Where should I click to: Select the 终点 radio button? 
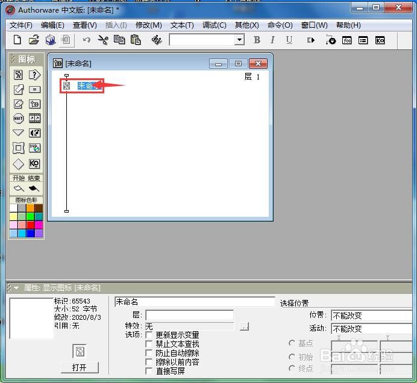coord(292,369)
